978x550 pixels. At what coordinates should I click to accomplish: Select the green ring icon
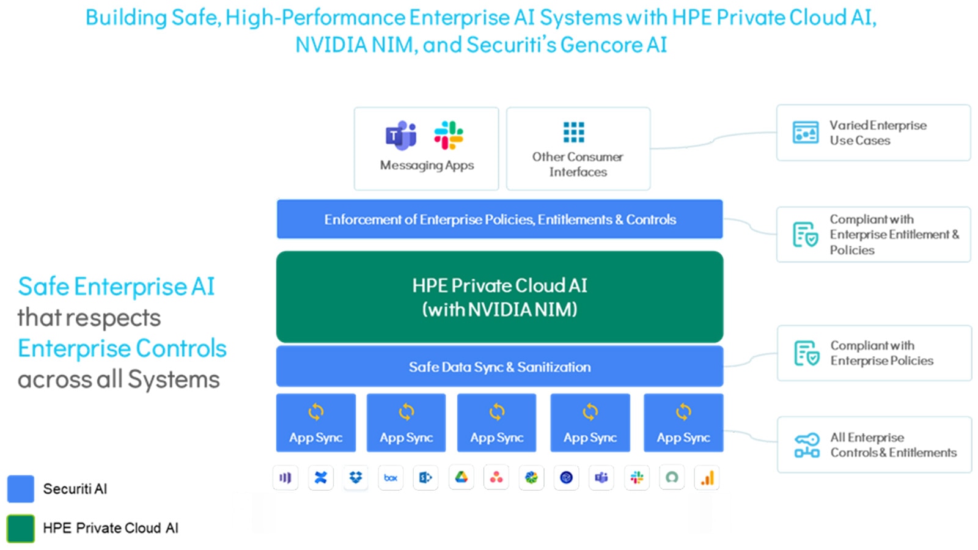(x=672, y=478)
